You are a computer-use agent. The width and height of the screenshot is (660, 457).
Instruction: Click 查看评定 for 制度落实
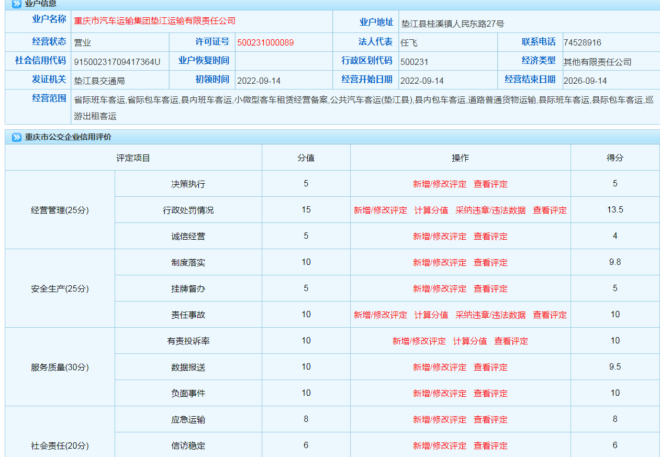490,262
